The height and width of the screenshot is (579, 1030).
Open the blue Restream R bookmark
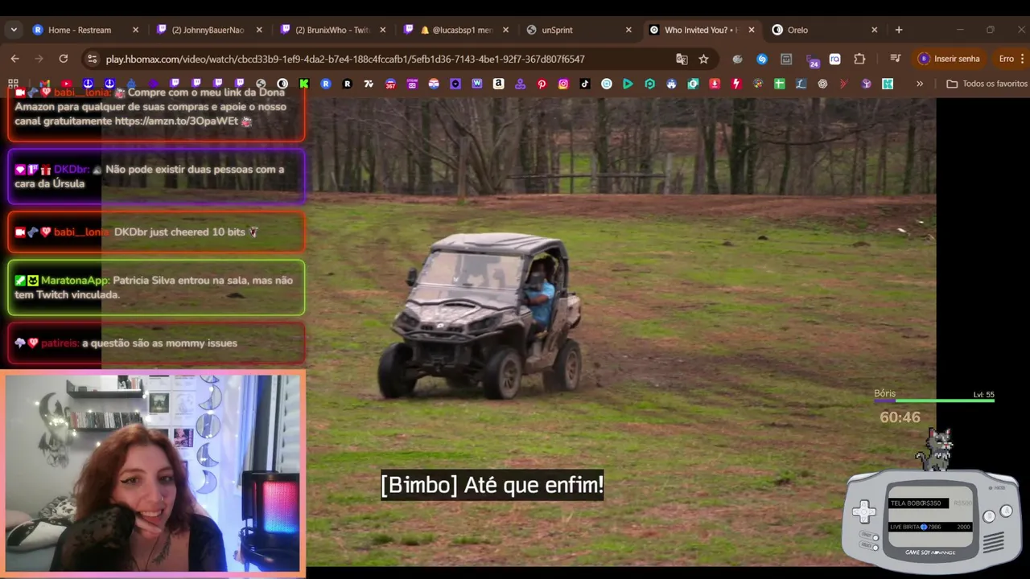326,84
